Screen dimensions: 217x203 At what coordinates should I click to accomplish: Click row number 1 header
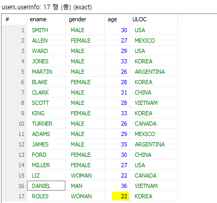coord(15,30)
